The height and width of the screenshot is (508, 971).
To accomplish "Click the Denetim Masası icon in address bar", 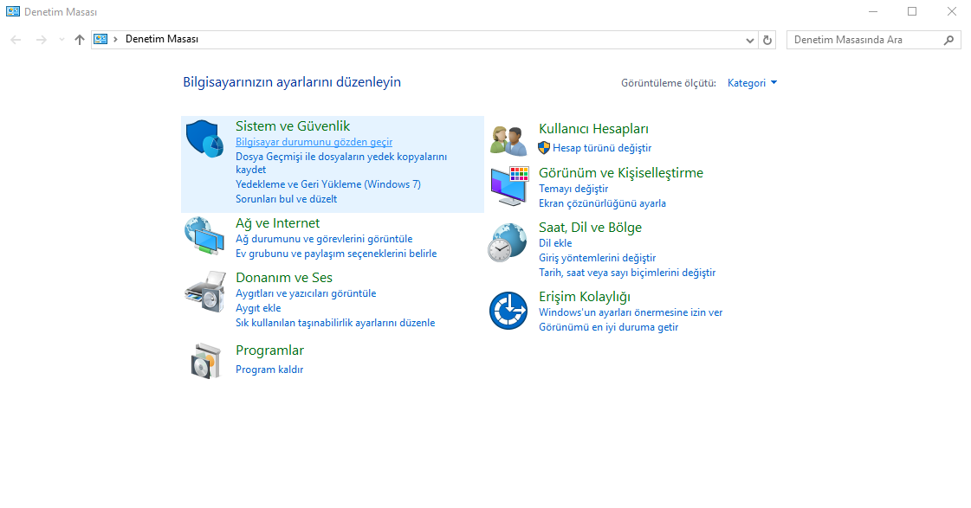I will pyautogui.click(x=100, y=39).
